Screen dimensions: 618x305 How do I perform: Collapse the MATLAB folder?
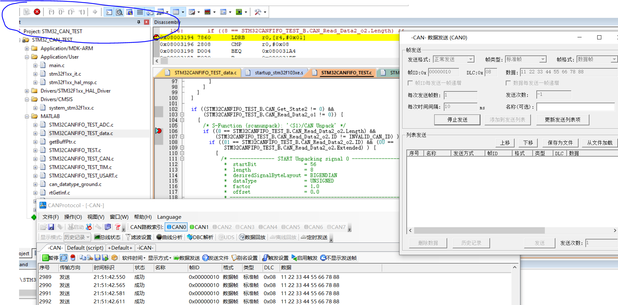(x=27, y=116)
